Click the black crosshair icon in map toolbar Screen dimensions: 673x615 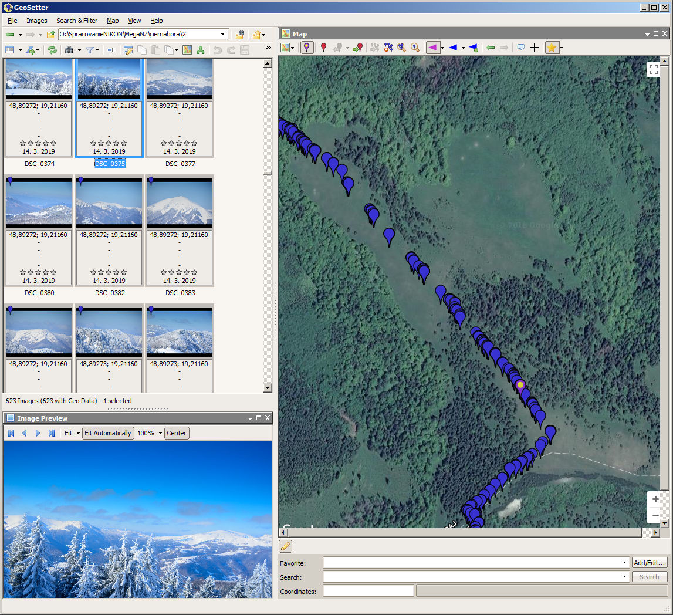click(x=534, y=48)
